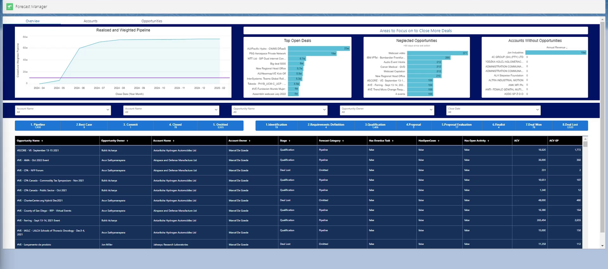Sort Annual Revenue descending arrow

pyautogui.click(x=567, y=48)
